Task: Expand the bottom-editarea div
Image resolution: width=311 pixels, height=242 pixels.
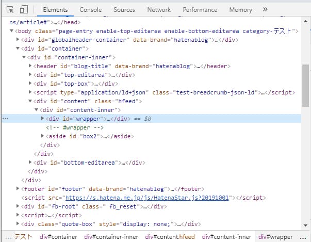Action: click(30, 162)
